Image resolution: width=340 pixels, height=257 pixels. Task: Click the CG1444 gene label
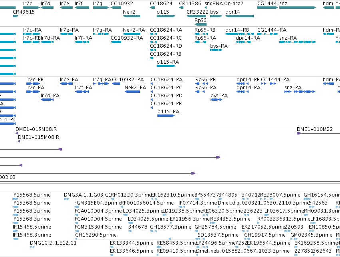[x=267, y=4]
